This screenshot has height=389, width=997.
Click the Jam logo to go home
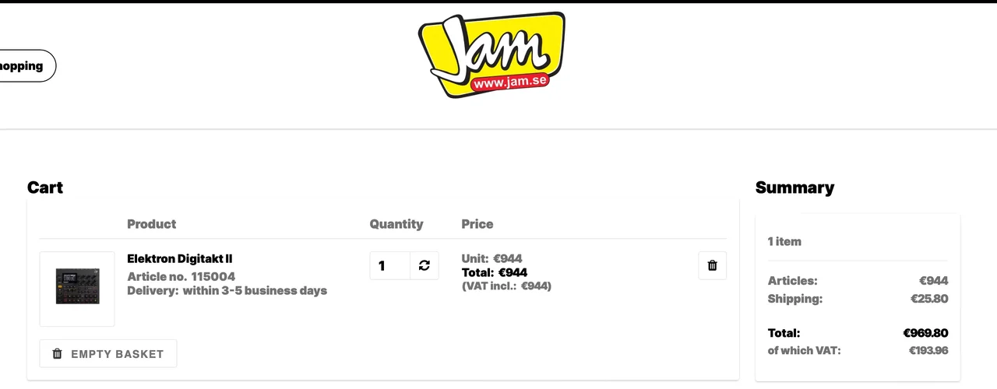pos(491,56)
